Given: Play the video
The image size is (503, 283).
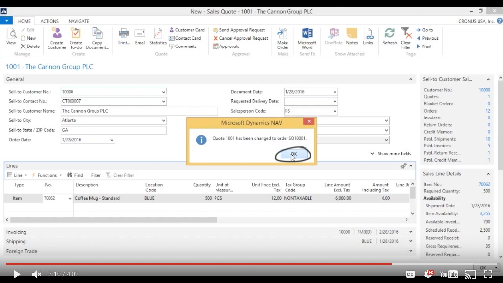Looking at the screenshot, I should click(17, 274).
